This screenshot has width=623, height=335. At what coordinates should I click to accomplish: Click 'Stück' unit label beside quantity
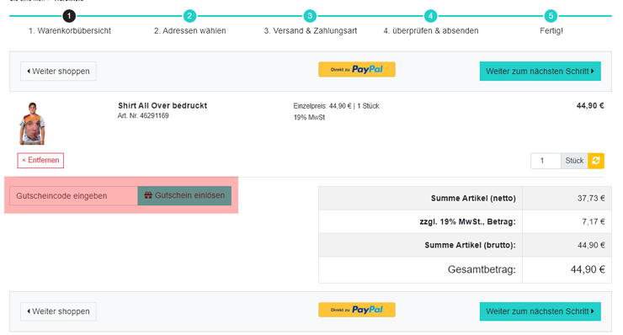click(x=574, y=161)
